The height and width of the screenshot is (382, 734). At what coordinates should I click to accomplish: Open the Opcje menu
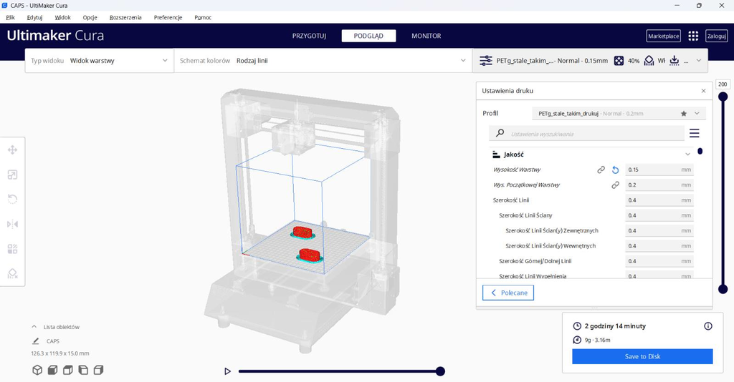coord(90,17)
